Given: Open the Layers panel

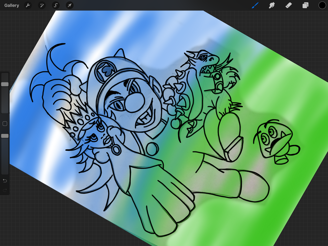Looking at the screenshot, I should (305, 5).
